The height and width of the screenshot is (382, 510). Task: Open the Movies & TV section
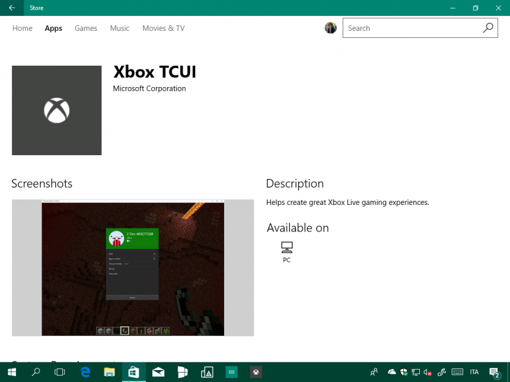[x=163, y=28]
